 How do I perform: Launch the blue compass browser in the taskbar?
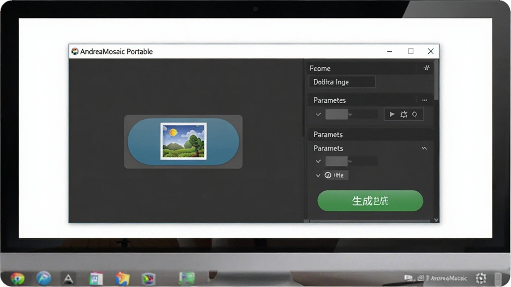click(44, 279)
